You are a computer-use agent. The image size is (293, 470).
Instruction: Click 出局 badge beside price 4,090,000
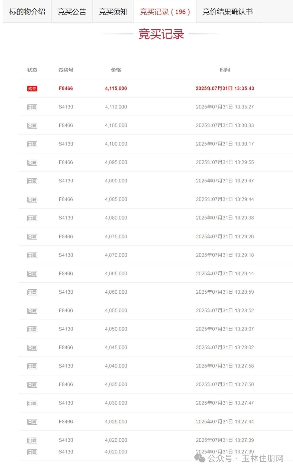pos(32,181)
